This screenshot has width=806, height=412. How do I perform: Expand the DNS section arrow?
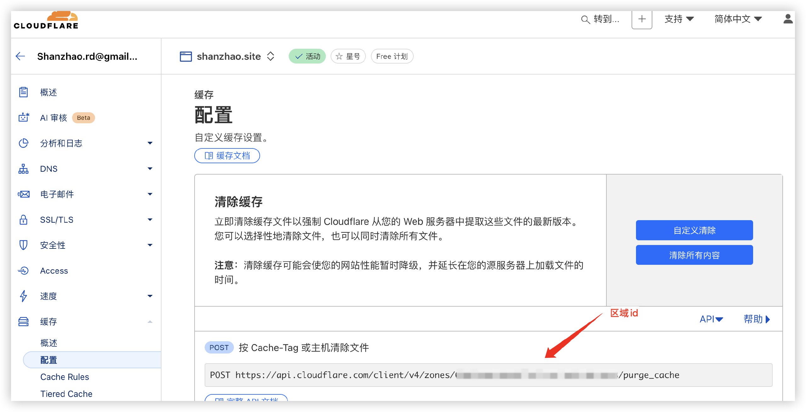[150, 169]
